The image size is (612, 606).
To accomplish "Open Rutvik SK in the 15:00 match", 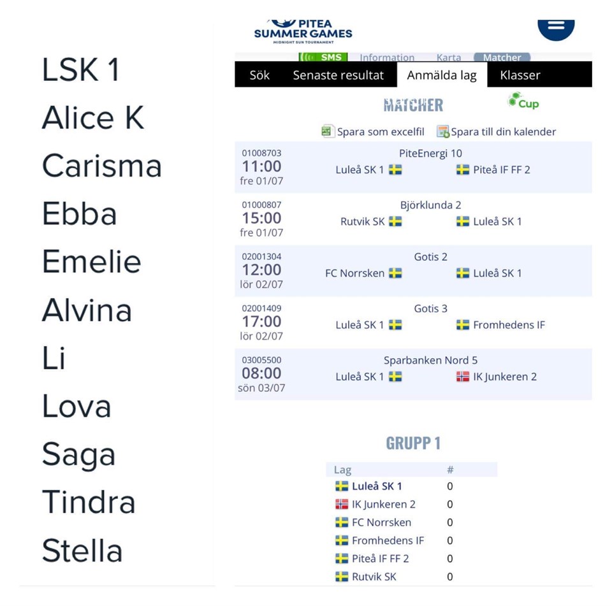I will click(x=362, y=222).
